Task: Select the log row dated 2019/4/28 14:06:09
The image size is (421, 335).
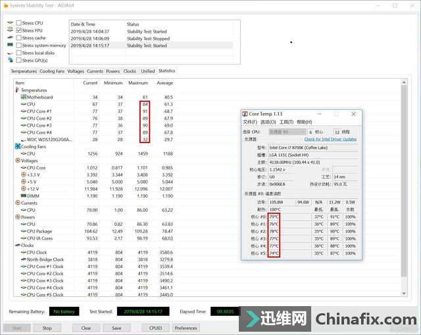Action: pyautogui.click(x=151, y=39)
